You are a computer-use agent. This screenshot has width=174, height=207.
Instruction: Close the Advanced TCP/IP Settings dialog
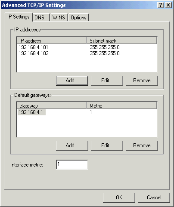point(168,5)
